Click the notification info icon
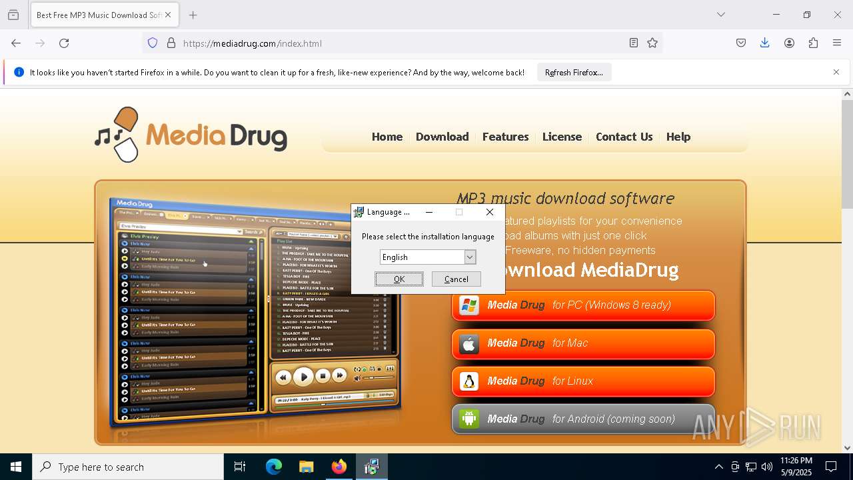Image resolution: width=853 pixels, height=480 pixels. (19, 72)
